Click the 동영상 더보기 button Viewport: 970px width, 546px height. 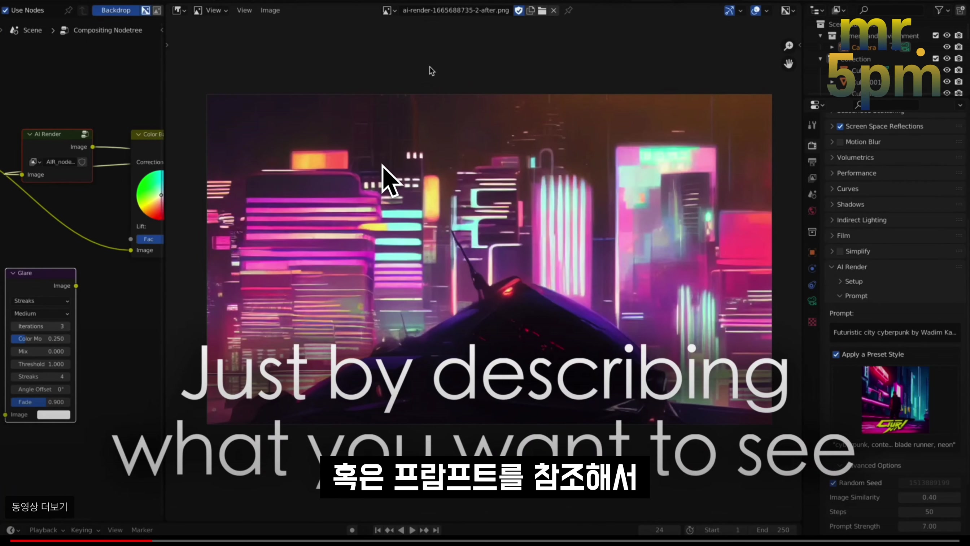pos(40,507)
